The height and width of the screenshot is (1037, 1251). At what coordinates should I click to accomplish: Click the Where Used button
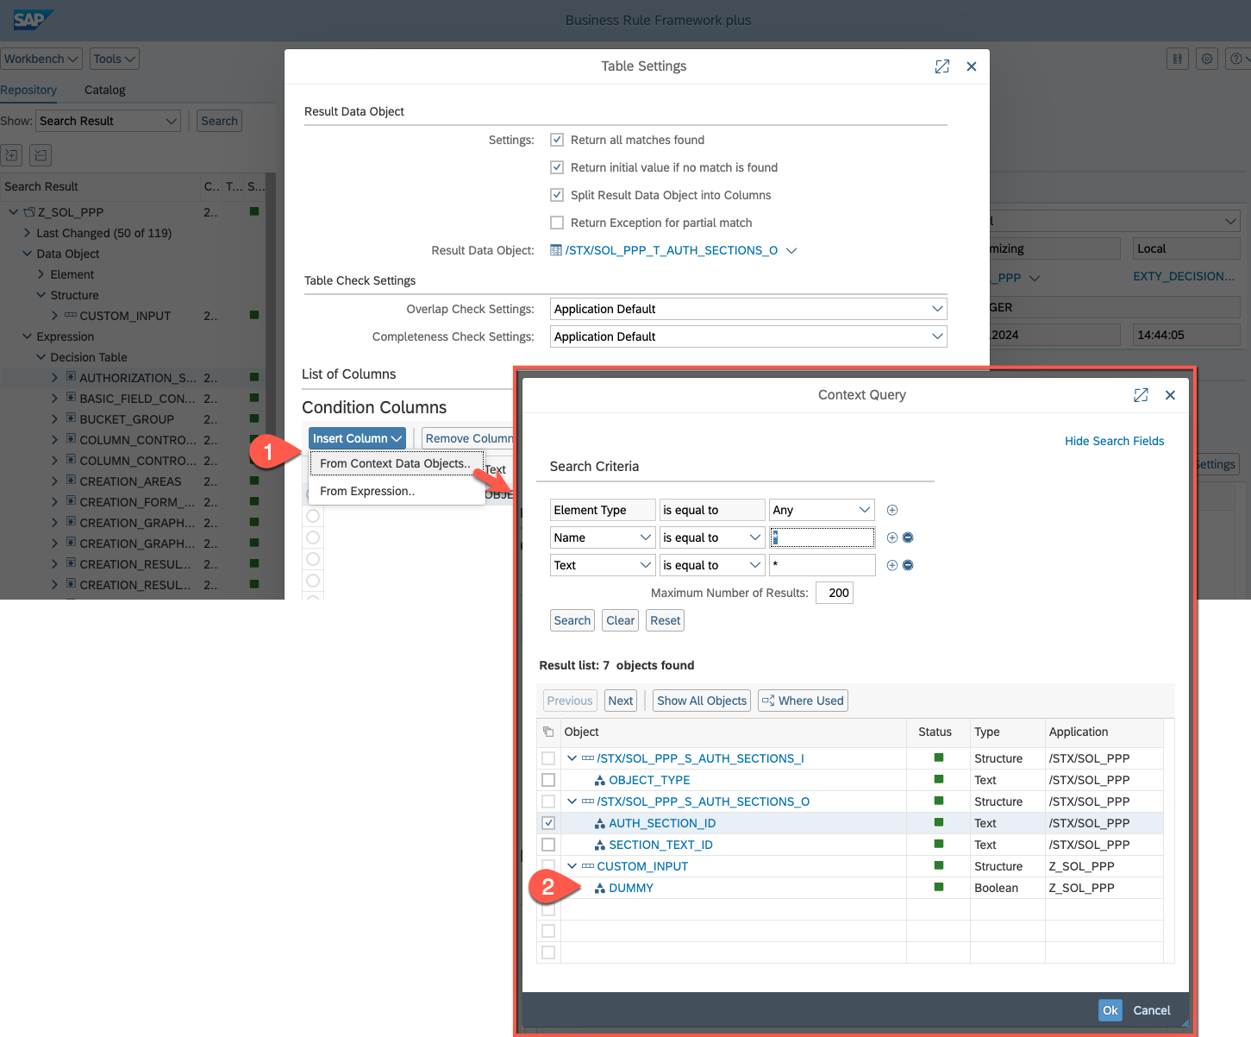click(802, 701)
